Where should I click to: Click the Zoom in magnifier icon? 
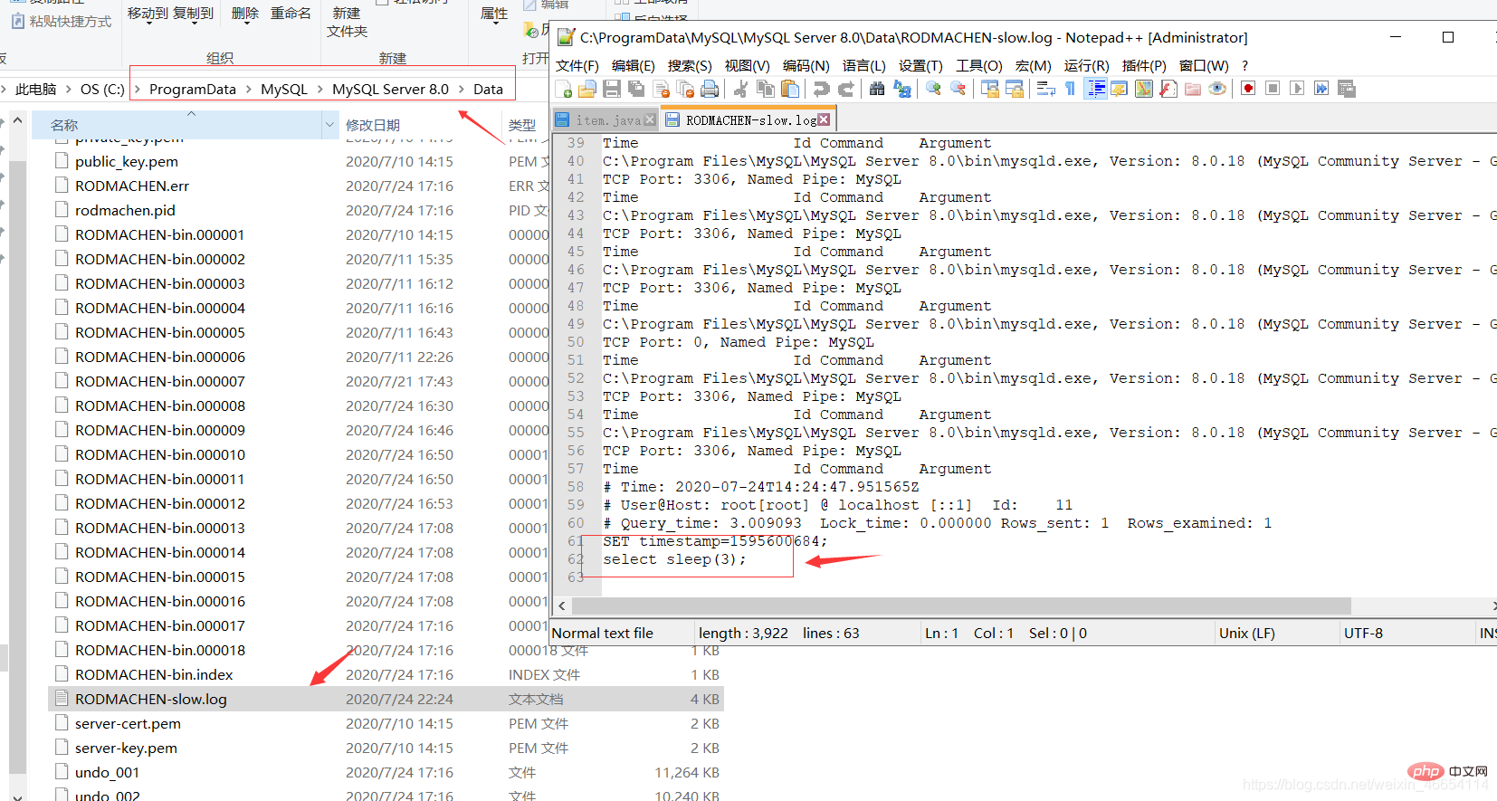pyautogui.click(x=933, y=89)
